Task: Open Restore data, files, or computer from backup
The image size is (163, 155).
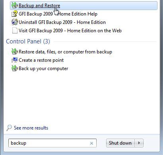Action: pyautogui.click(x=65, y=52)
